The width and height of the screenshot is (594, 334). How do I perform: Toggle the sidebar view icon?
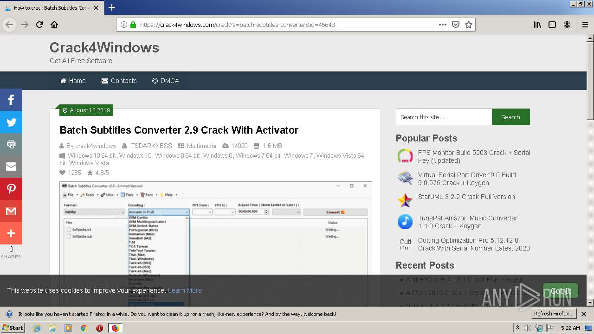[x=552, y=25]
